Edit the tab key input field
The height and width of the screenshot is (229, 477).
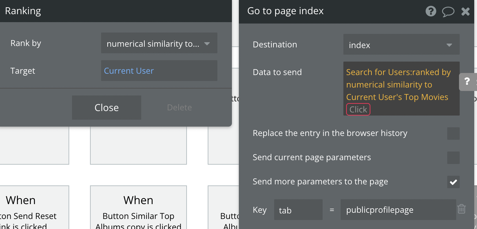tap(298, 210)
